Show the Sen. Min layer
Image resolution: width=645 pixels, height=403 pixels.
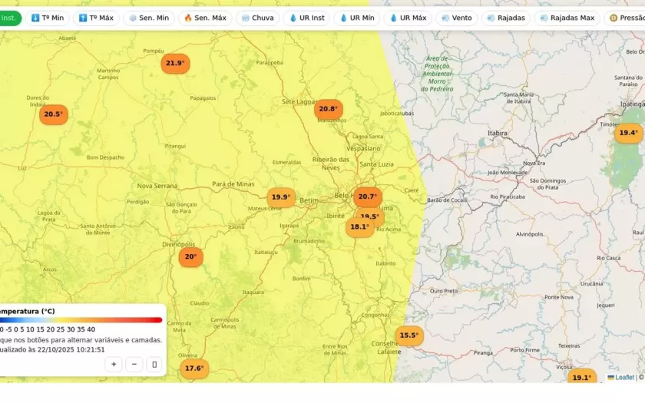[x=148, y=18]
